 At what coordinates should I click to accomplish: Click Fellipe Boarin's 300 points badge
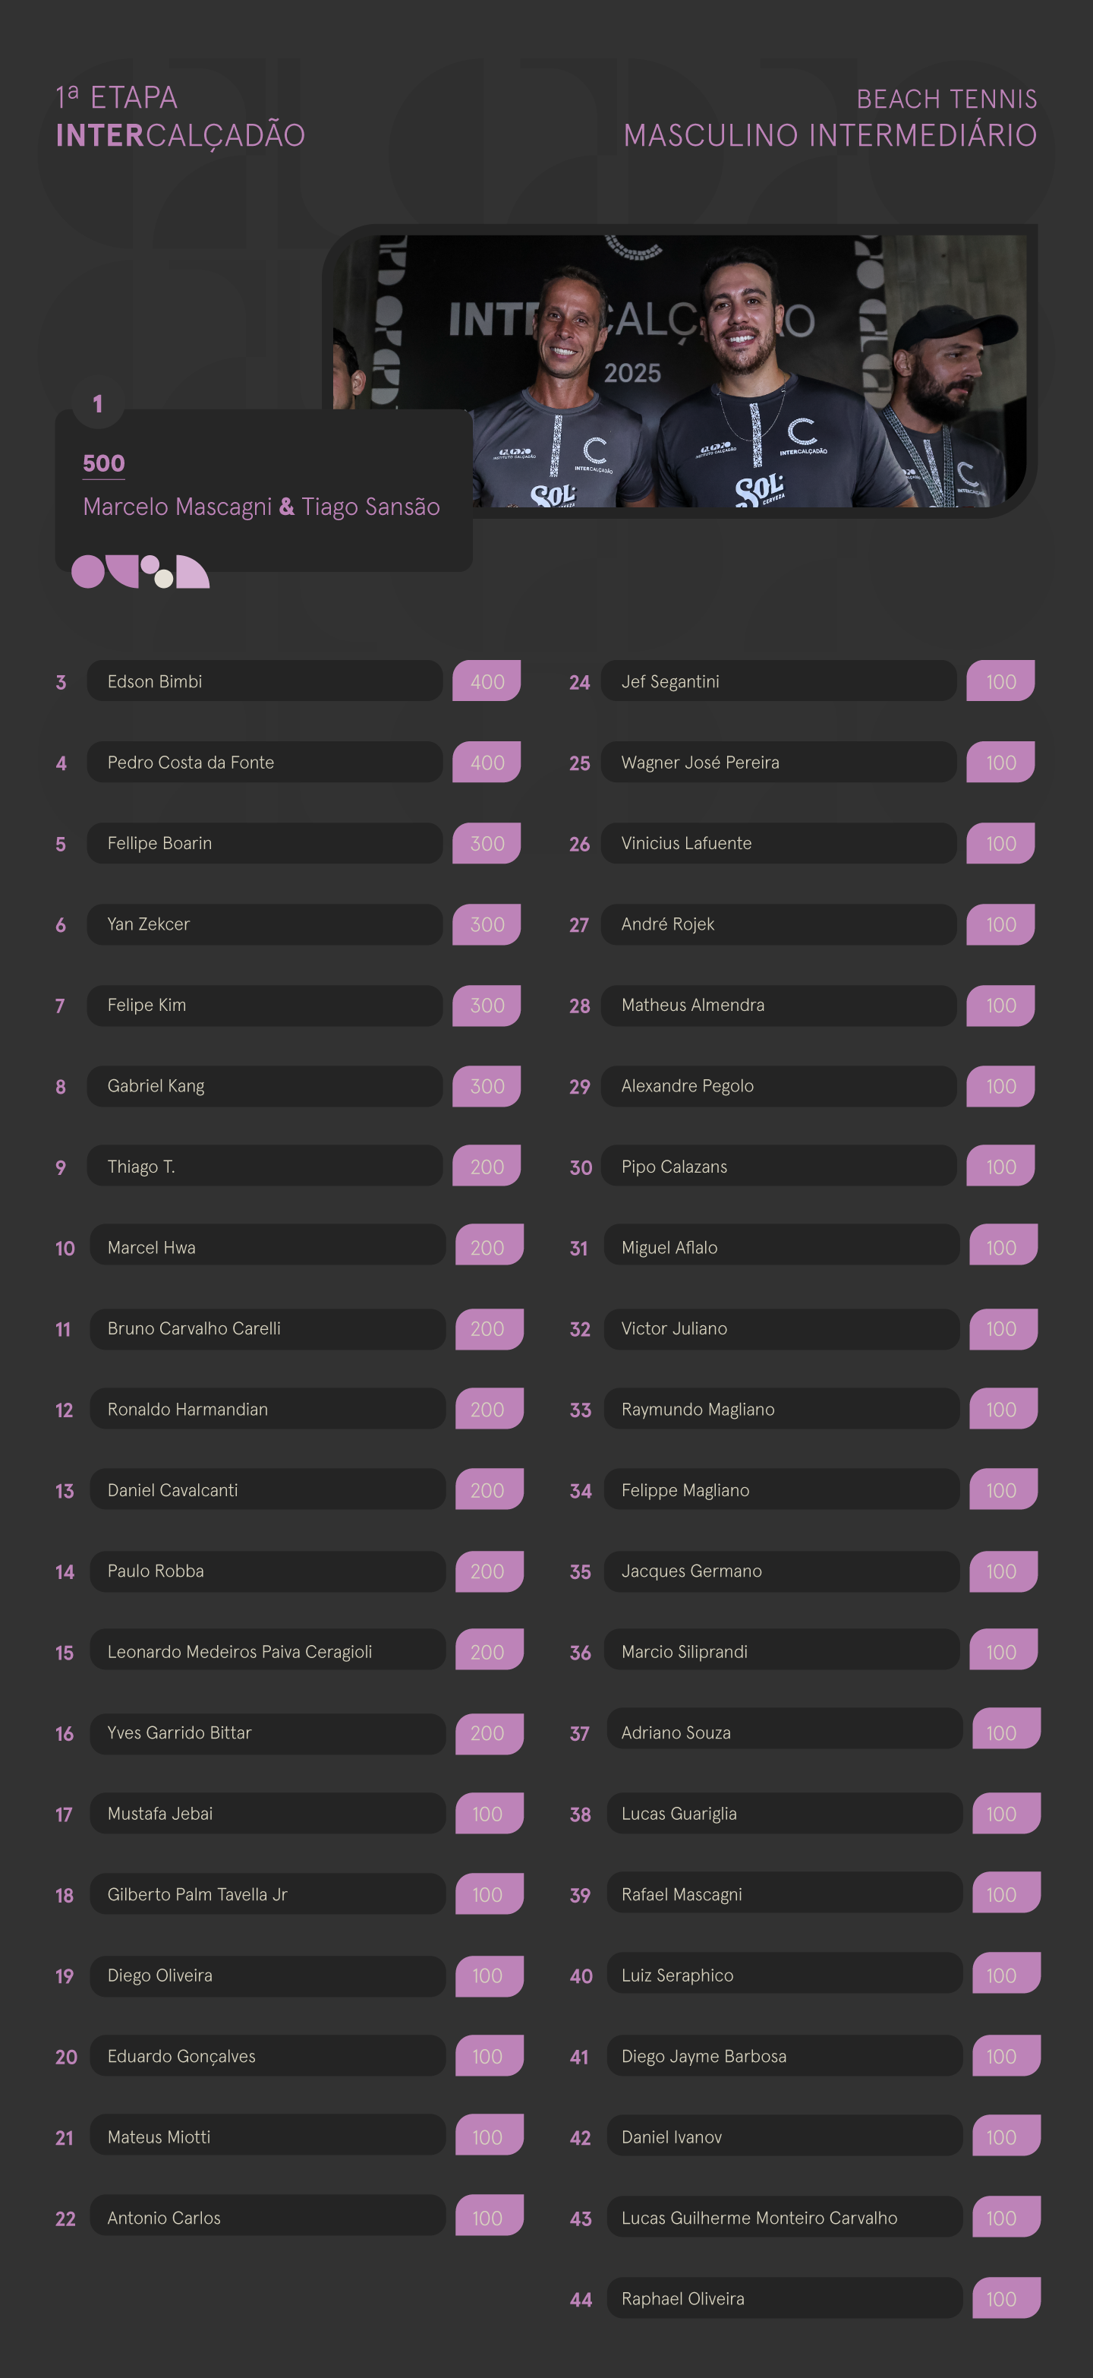click(x=486, y=843)
